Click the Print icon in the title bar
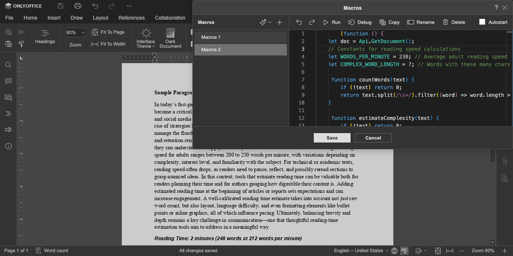This screenshot has width=513, height=256. (x=78, y=6)
